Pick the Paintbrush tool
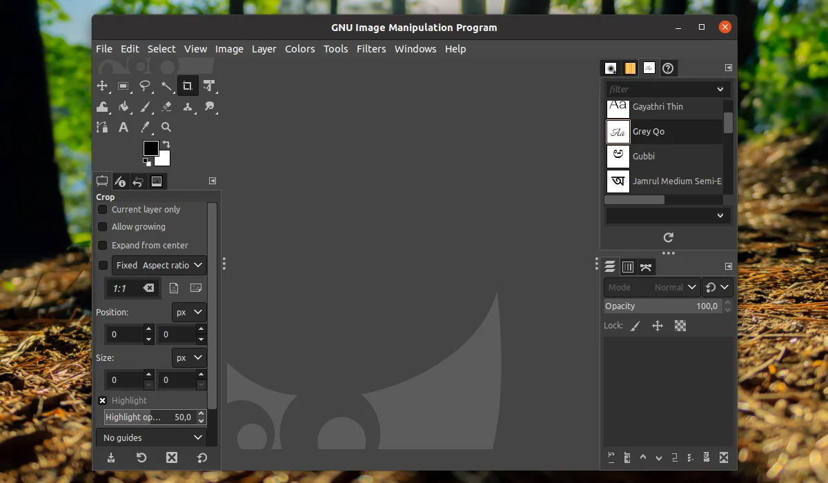This screenshot has width=828, height=483. click(x=146, y=106)
